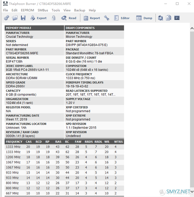This screenshot has height=197, width=194.
Task: Click the DDR4 SDRAM UDIMM architecture value
Action: tap(21, 78)
